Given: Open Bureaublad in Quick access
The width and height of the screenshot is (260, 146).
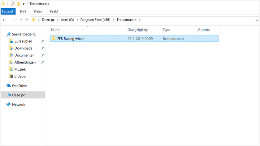Looking at the screenshot, I should click(23, 41).
